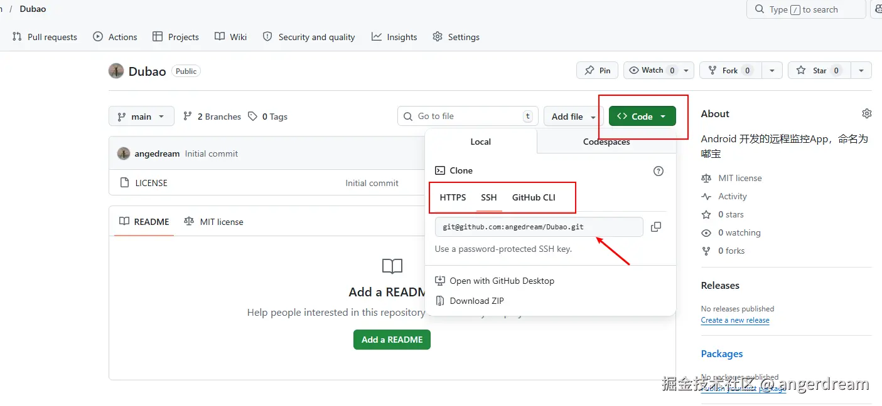
Task: Choose the HTTPS clone option
Action: [453, 197]
